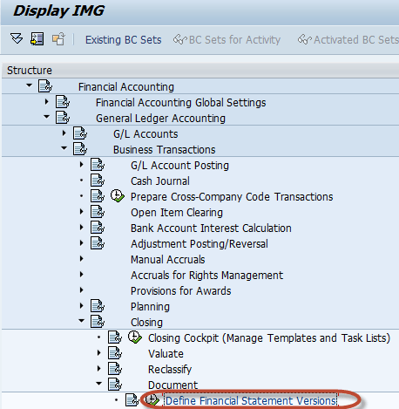Open documentation icon for Document
The width and height of the screenshot is (399, 409).
115,385
